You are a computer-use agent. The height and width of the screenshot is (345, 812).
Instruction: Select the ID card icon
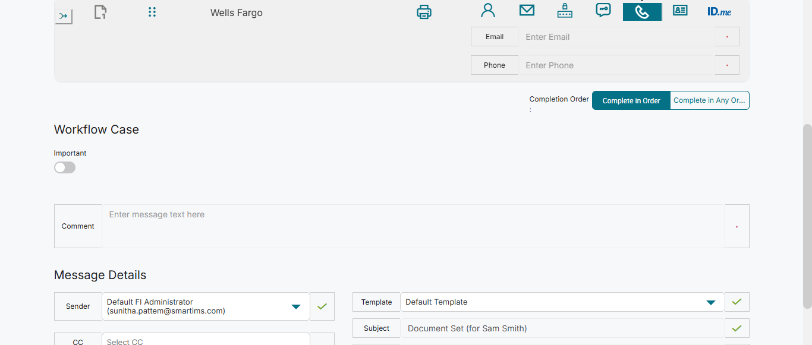tap(680, 10)
